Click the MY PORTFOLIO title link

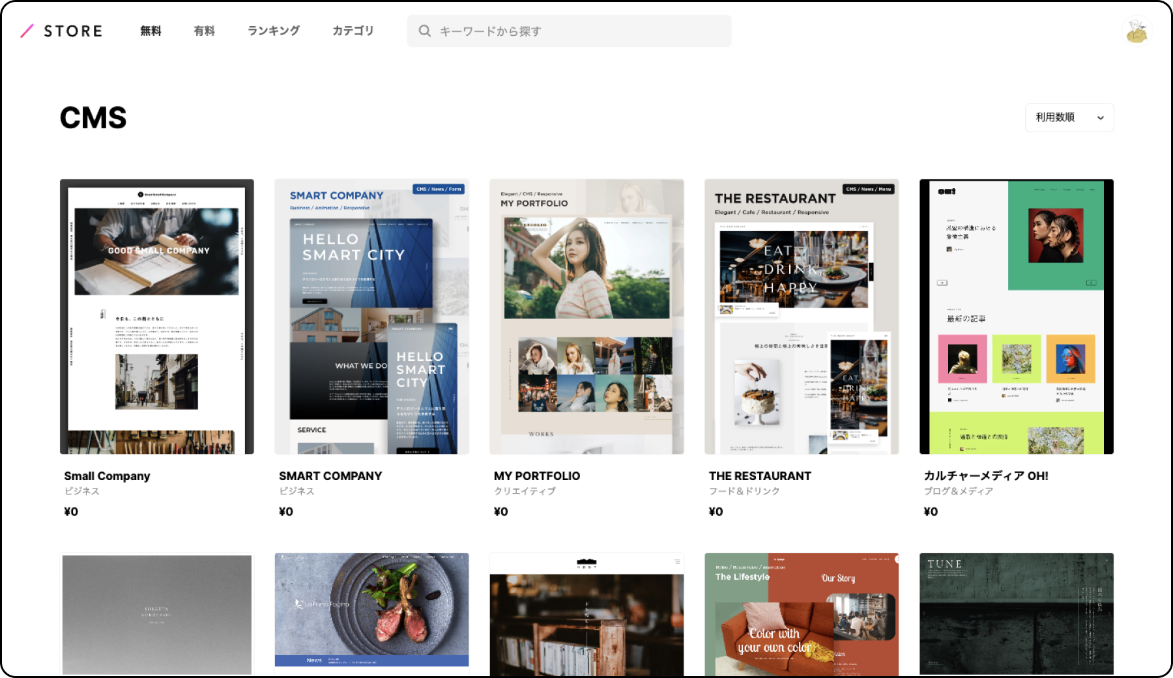(x=537, y=476)
